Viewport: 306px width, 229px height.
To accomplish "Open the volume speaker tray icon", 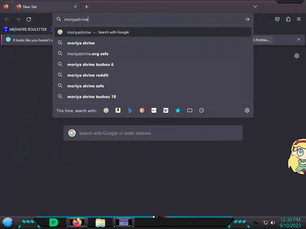I will pyautogui.click(x=273, y=222).
